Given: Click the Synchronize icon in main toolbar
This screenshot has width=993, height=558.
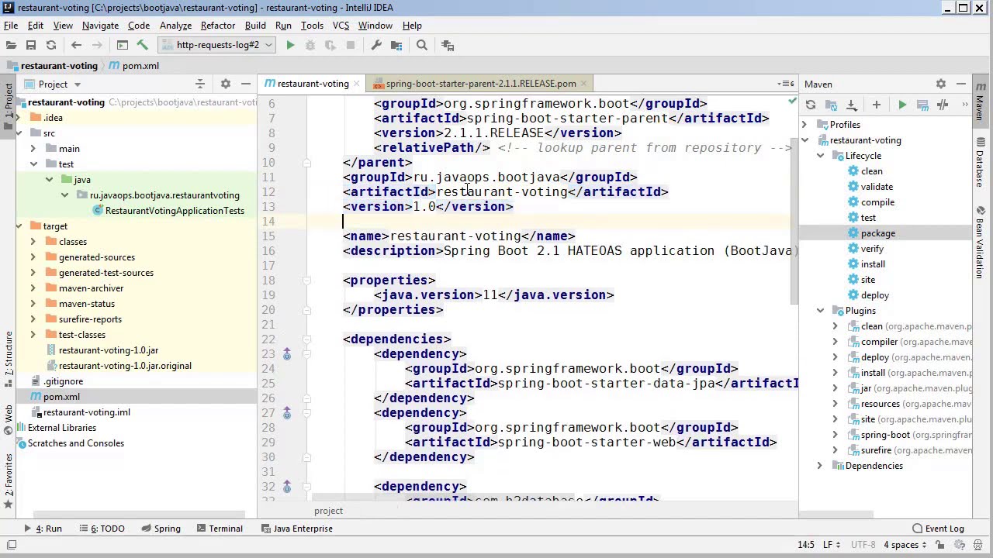Looking at the screenshot, I should [51, 45].
